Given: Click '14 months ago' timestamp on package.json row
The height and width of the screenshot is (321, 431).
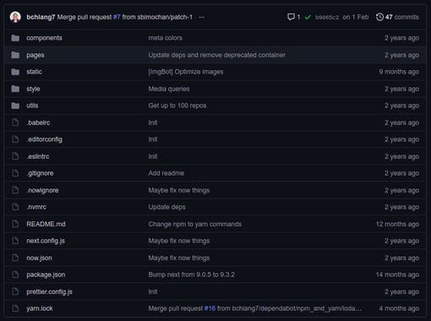Looking at the screenshot, I should click(397, 275).
